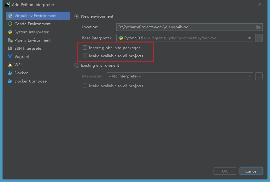Click the Vagrant V icon

(10, 56)
